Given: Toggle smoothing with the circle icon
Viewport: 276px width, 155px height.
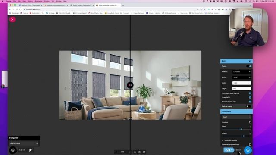Looking at the screenshot, I should point(139,152).
